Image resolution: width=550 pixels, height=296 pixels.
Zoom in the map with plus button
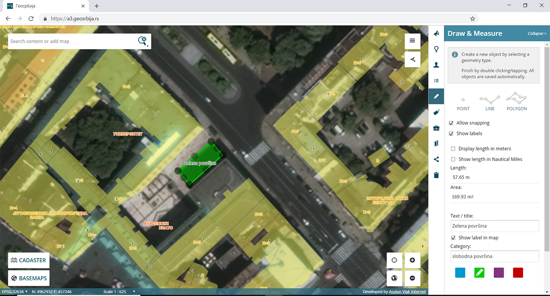coord(412,260)
